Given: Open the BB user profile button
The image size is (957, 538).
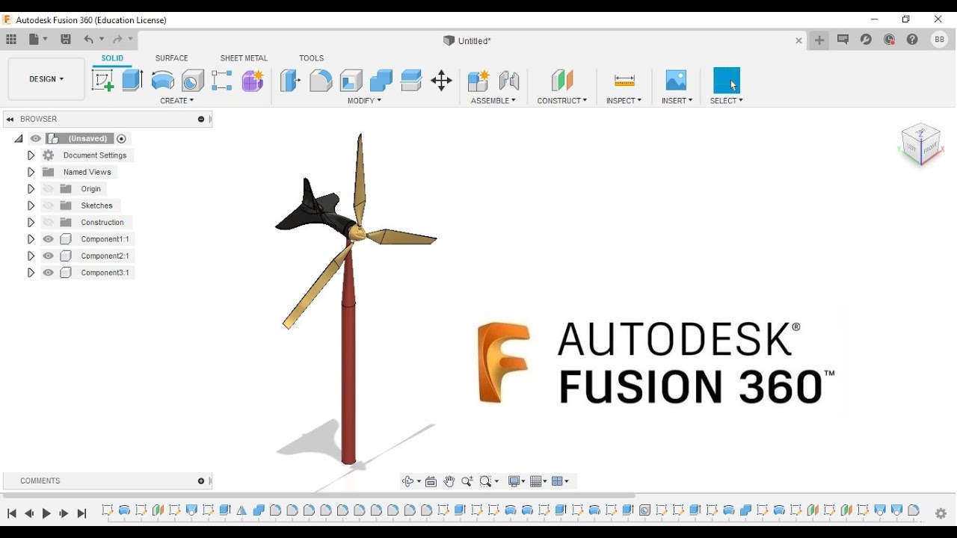Looking at the screenshot, I should click(x=939, y=40).
